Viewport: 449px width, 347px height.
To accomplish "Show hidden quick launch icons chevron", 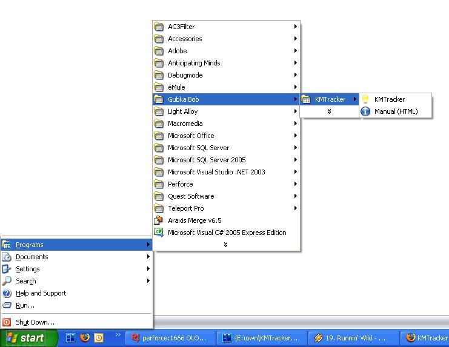I will point(118,335).
